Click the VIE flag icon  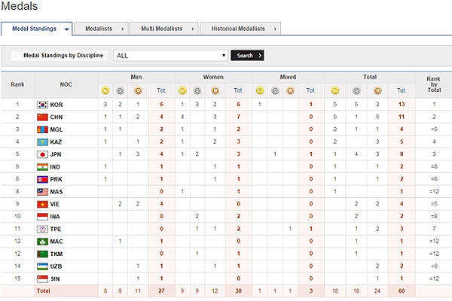(42, 204)
